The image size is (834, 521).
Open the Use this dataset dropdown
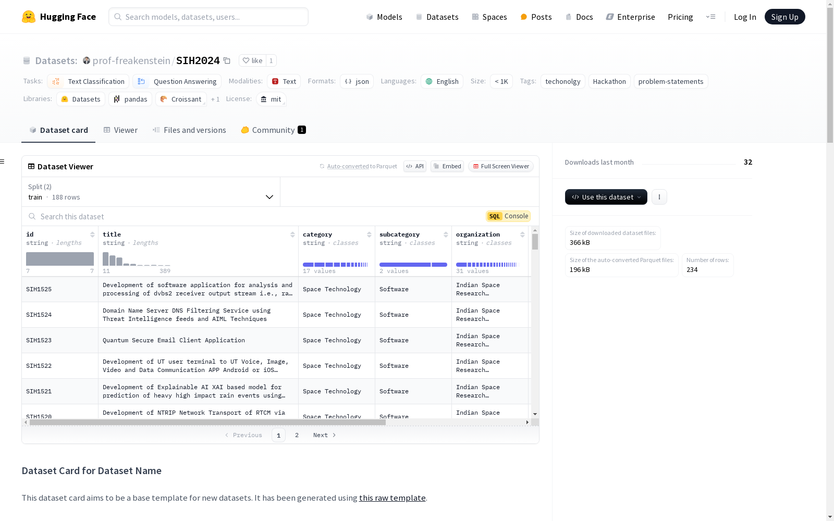pos(606,197)
